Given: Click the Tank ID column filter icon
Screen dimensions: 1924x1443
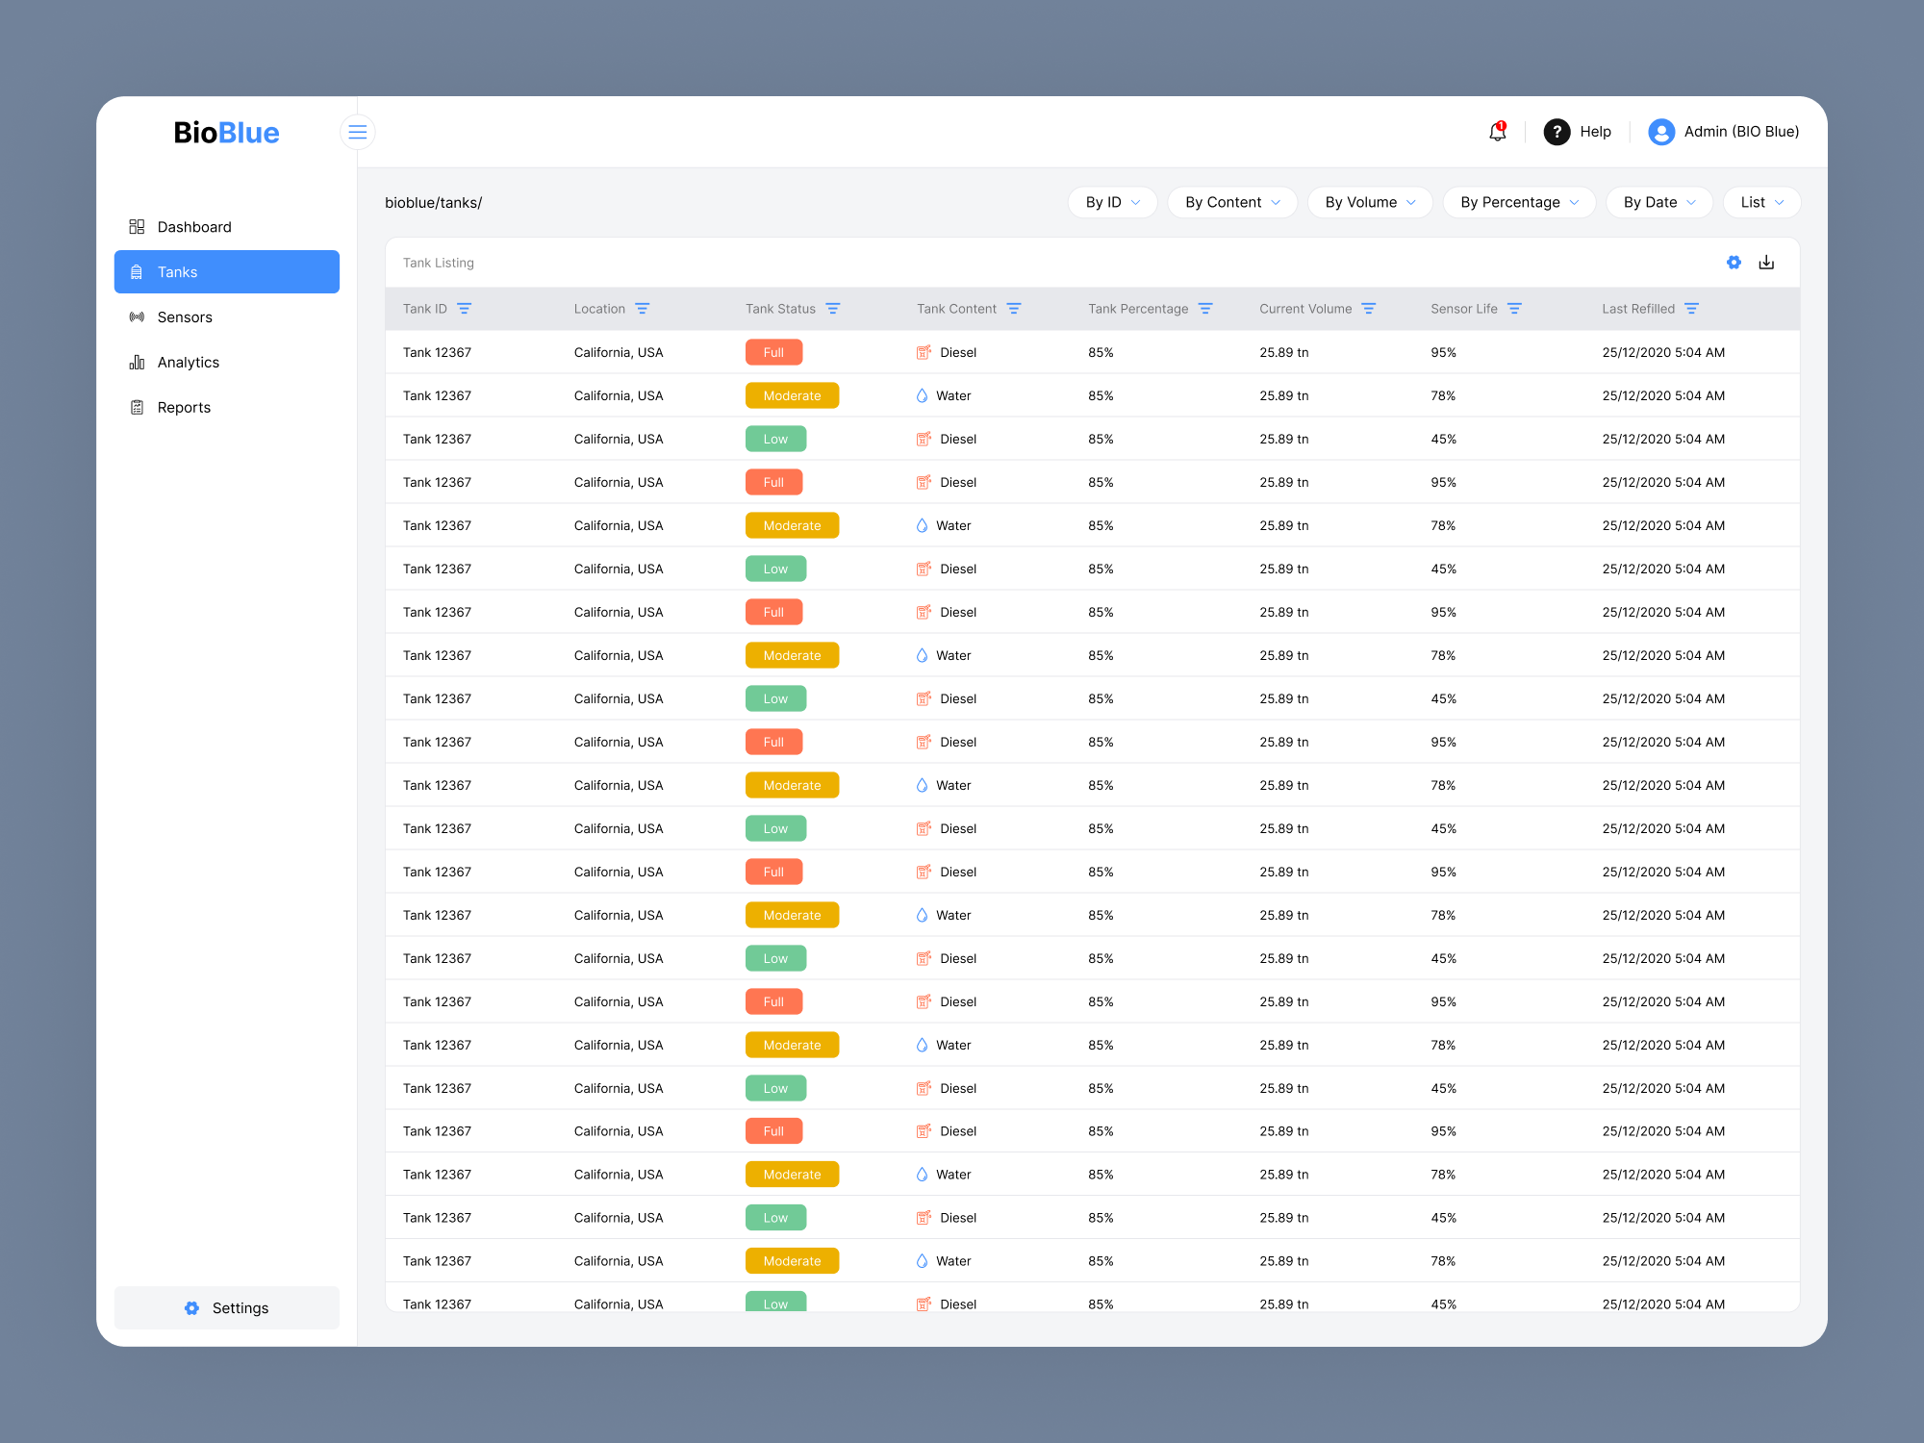Looking at the screenshot, I should pyautogui.click(x=464, y=309).
